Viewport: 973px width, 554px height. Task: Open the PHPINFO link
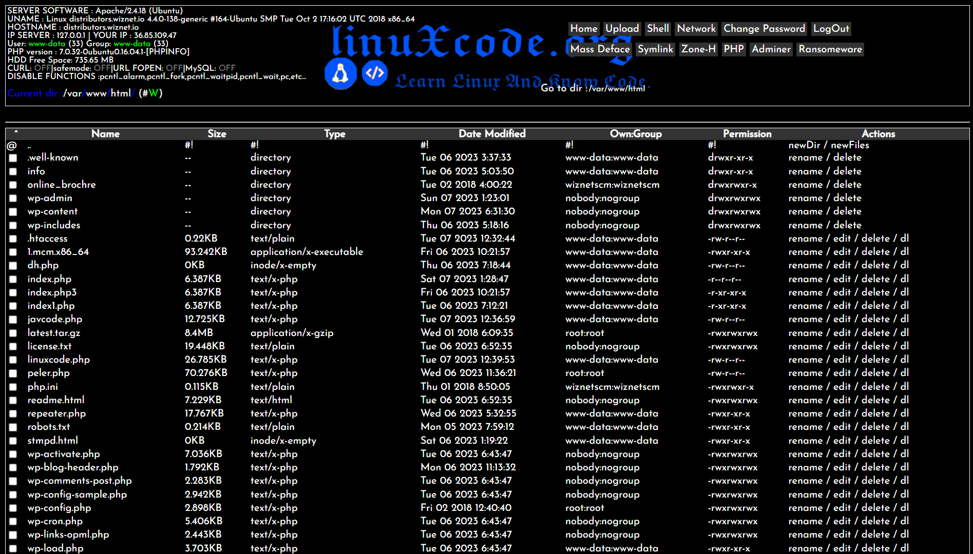(168, 52)
